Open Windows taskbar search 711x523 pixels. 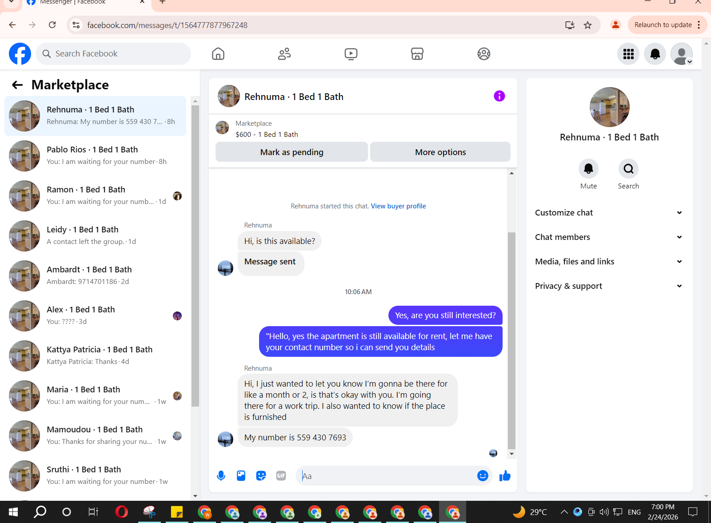pyautogui.click(x=40, y=512)
